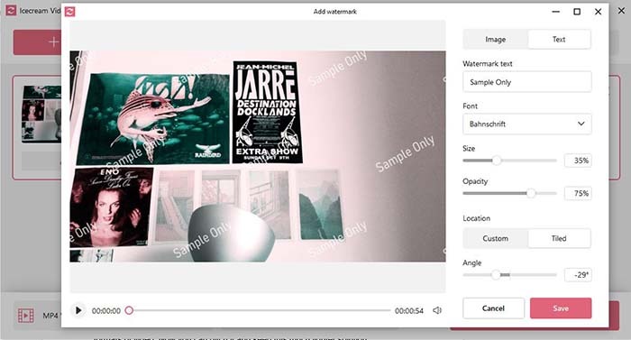Click the playback seek bar handle

129,310
